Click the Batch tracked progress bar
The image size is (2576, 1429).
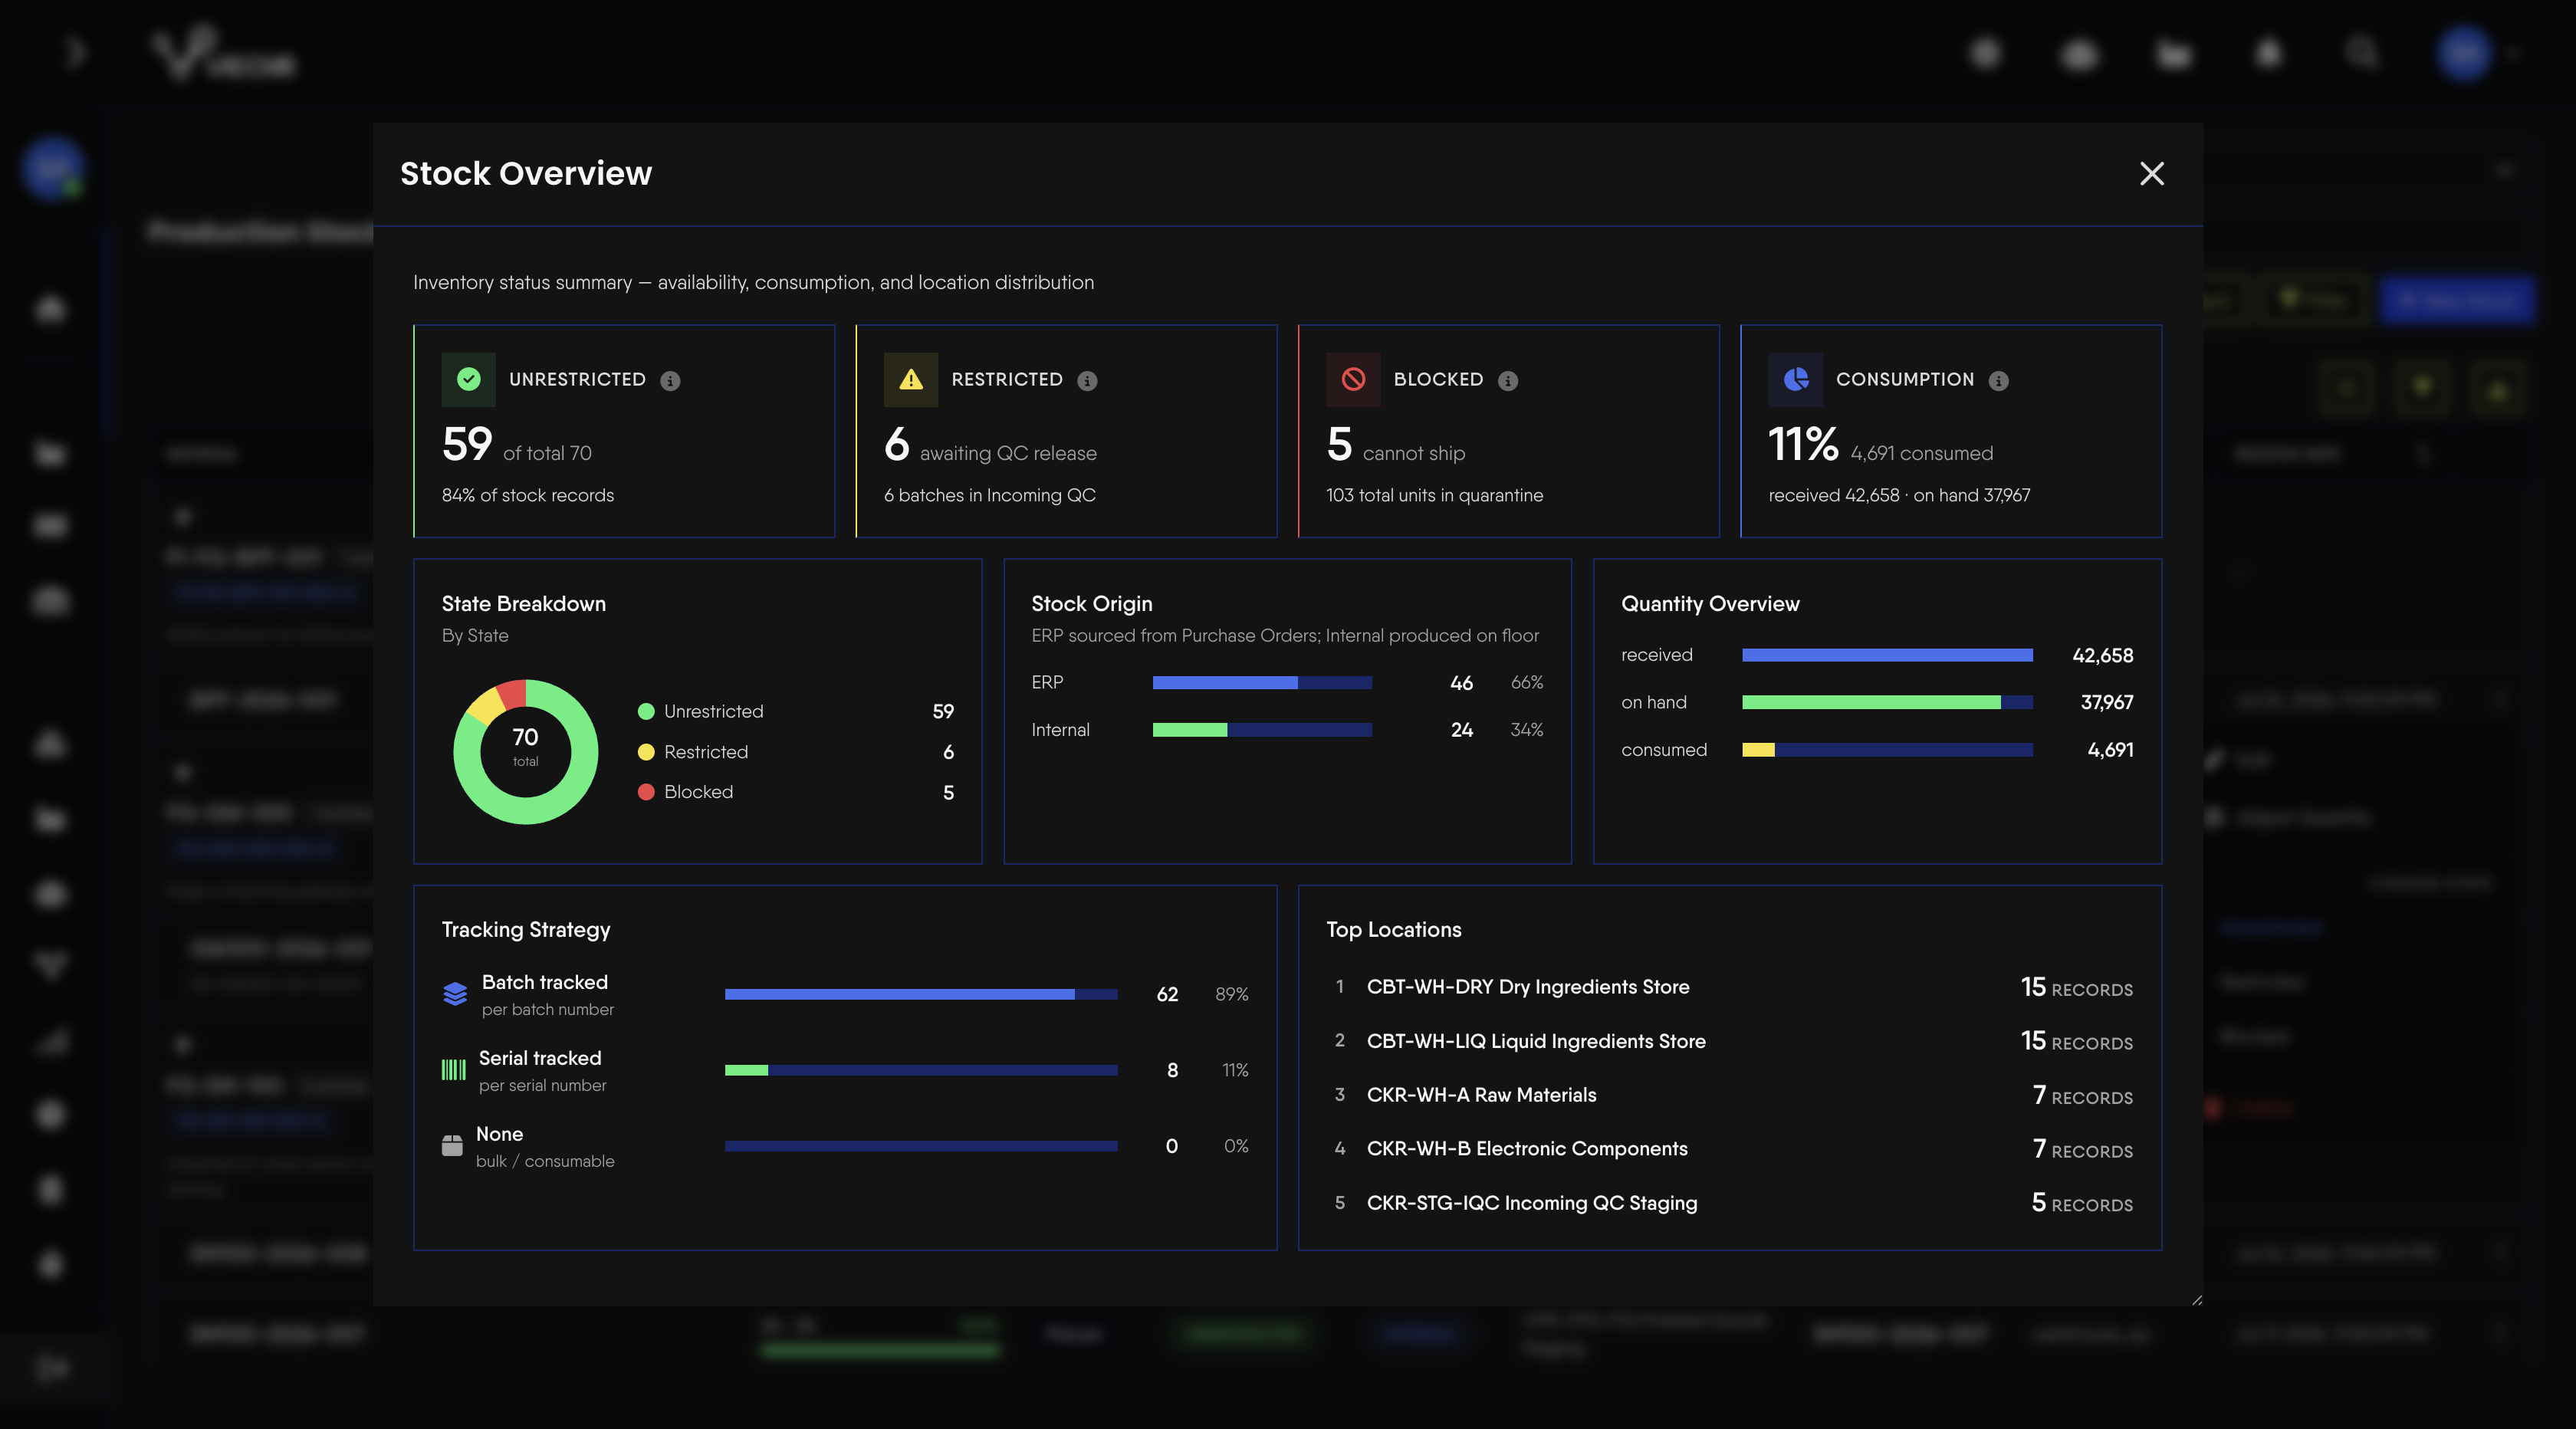coord(921,994)
